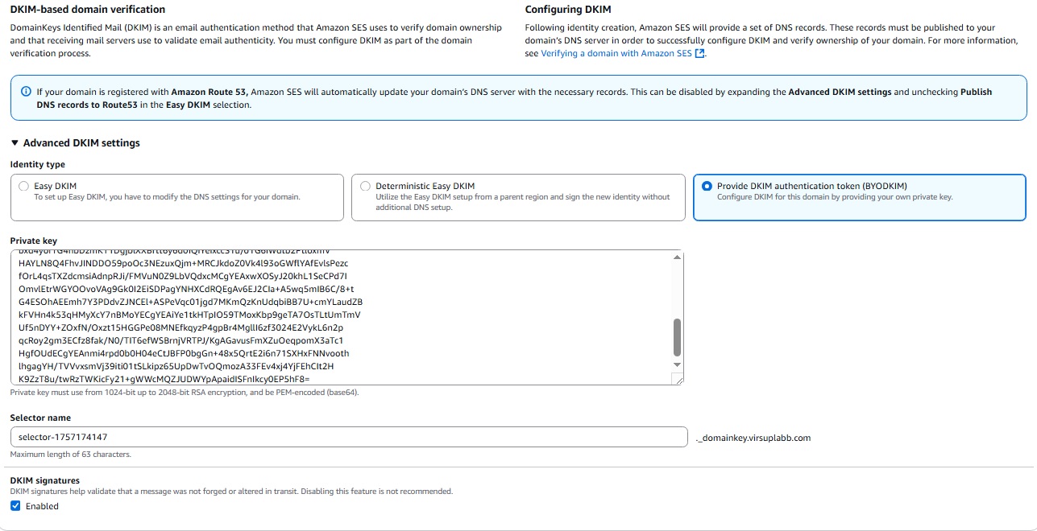Click the scroll down arrow of Private key box

point(677,366)
